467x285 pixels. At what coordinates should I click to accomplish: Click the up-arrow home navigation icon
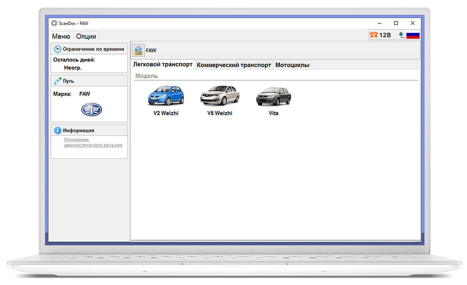[x=138, y=50]
